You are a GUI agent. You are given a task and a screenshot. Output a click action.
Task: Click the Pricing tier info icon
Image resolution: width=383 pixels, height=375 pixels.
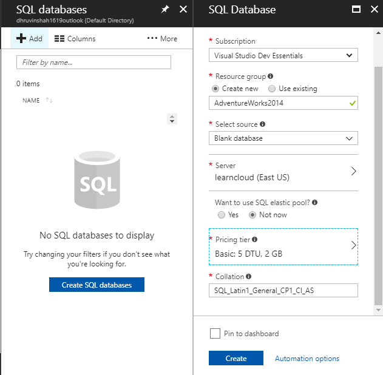254,240
